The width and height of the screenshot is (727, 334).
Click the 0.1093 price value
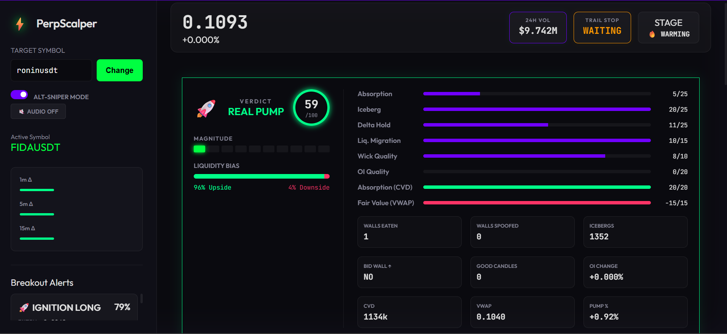pyautogui.click(x=215, y=22)
